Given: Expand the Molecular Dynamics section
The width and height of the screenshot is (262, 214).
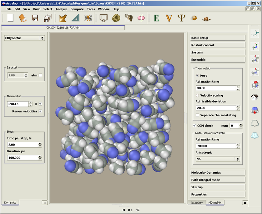Looking at the screenshot, I should click(x=217, y=173).
